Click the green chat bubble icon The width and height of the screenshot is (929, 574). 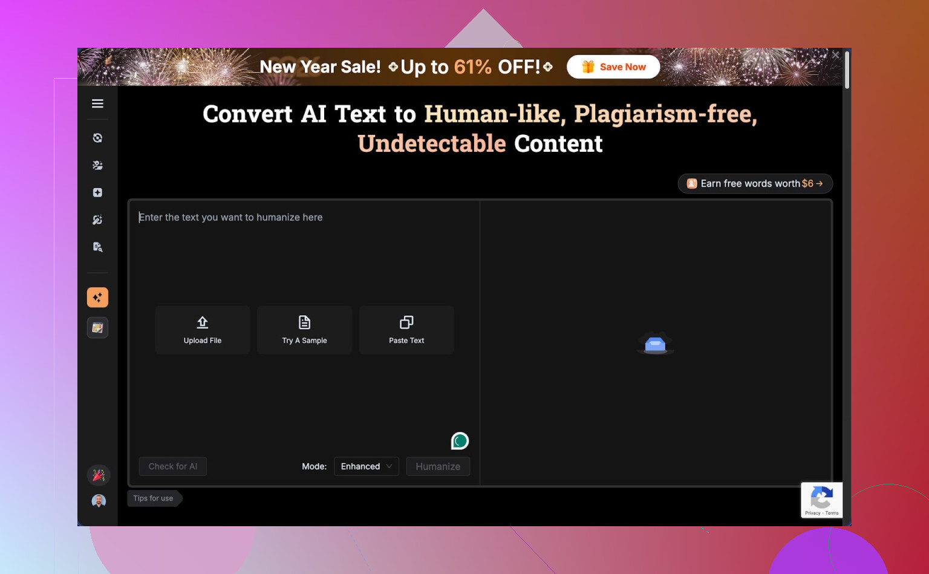coord(460,441)
